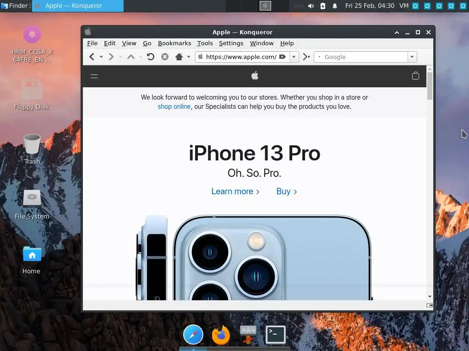Stop loading the page

pyautogui.click(x=165, y=57)
